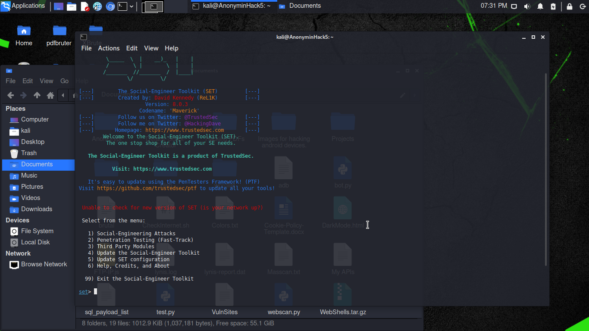Launch the web browser globe icon
Image resolution: width=589 pixels, height=331 pixels.
(97, 6)
